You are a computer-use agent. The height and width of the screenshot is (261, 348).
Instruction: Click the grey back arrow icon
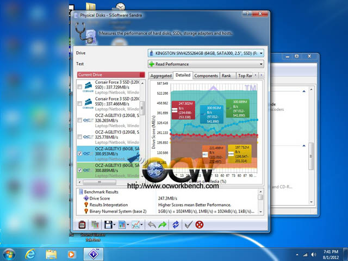152,225
